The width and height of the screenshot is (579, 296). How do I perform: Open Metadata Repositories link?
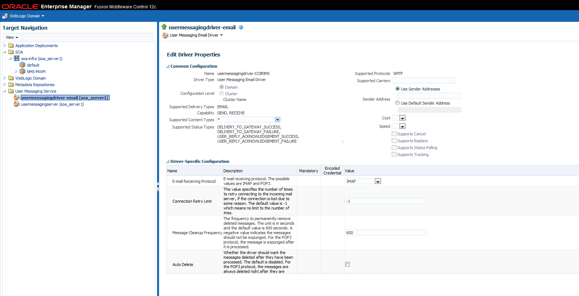(x=35, y=85)
